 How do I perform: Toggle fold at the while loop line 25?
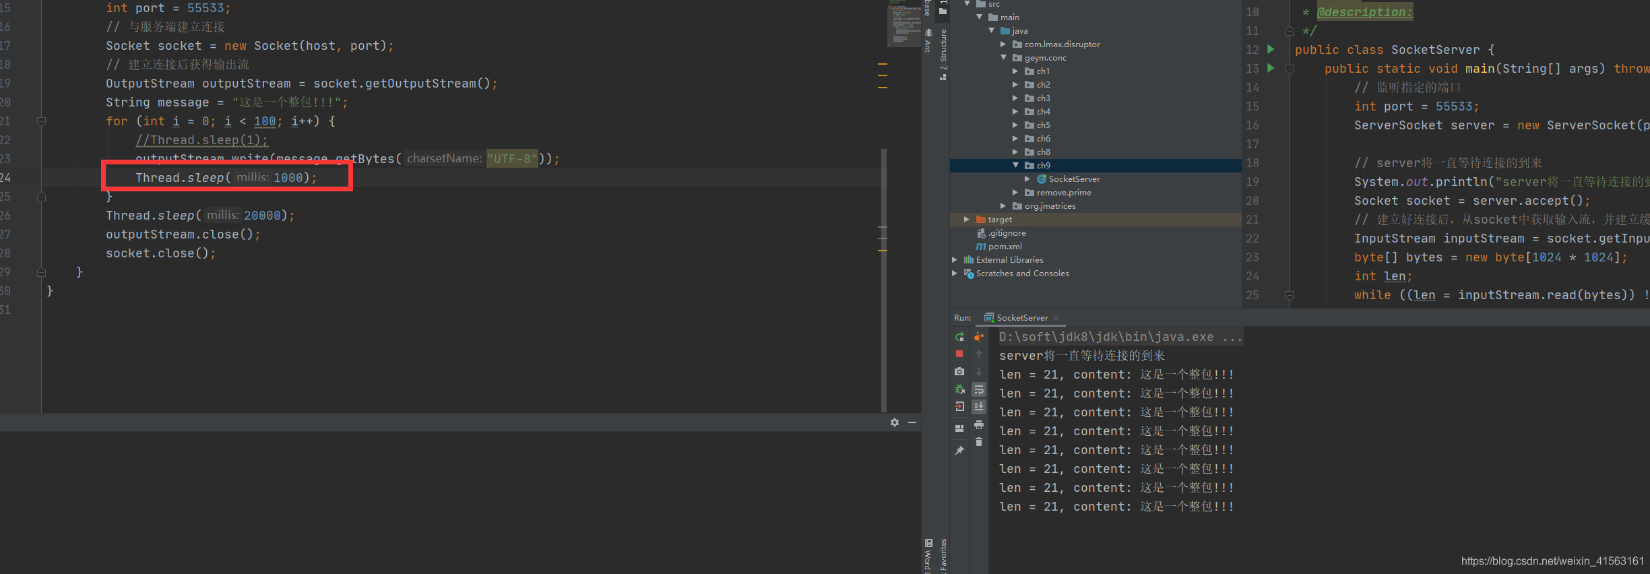point(1290,294)
